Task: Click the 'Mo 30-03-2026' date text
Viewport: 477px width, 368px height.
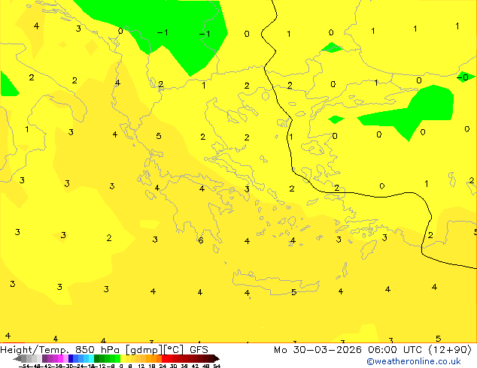Action: 317,350
